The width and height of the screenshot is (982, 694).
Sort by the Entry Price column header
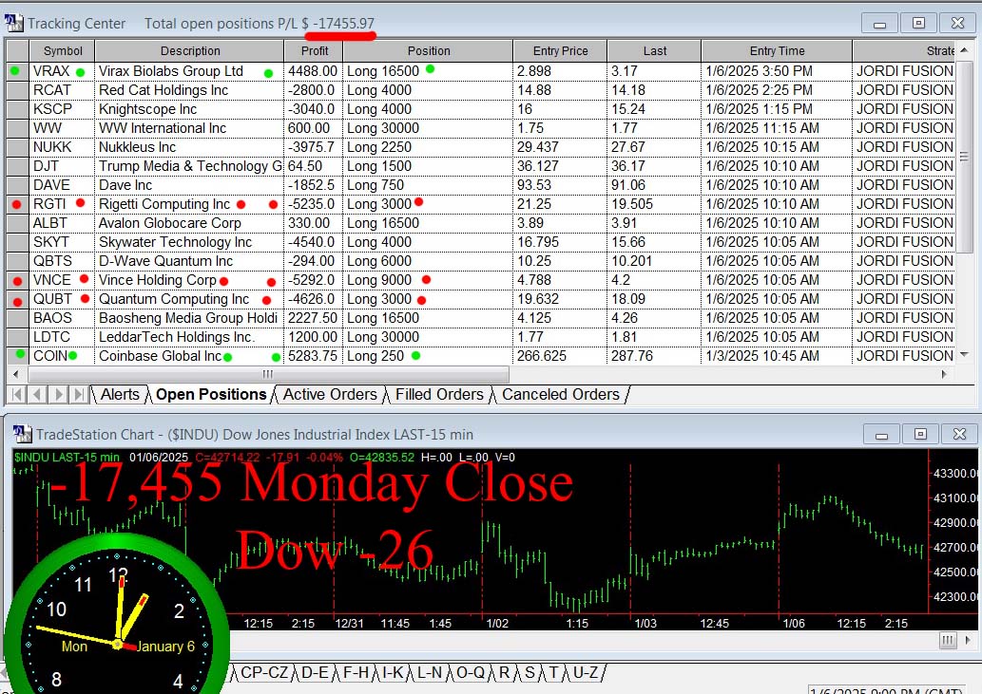coord(559,50)
